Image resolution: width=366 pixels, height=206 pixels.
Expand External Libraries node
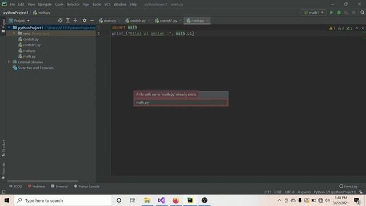coord(9,62)
